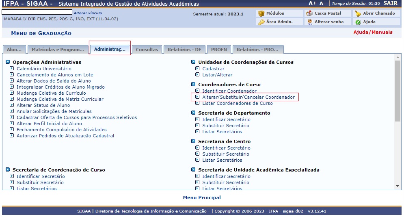The width and height of the screenshot is (404, 217).
Task: Click the Alterar vínculo link
Action: (88, 13)
